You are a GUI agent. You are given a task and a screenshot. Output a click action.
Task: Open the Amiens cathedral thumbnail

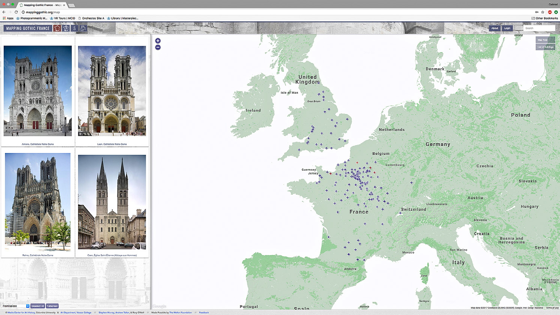[38, 91]
